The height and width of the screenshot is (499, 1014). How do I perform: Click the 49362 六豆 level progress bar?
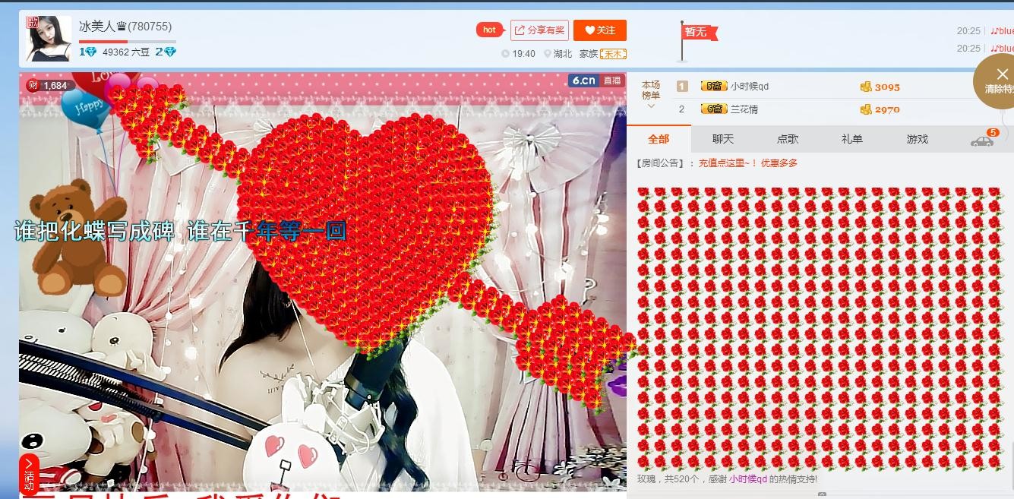pos(128,41)
